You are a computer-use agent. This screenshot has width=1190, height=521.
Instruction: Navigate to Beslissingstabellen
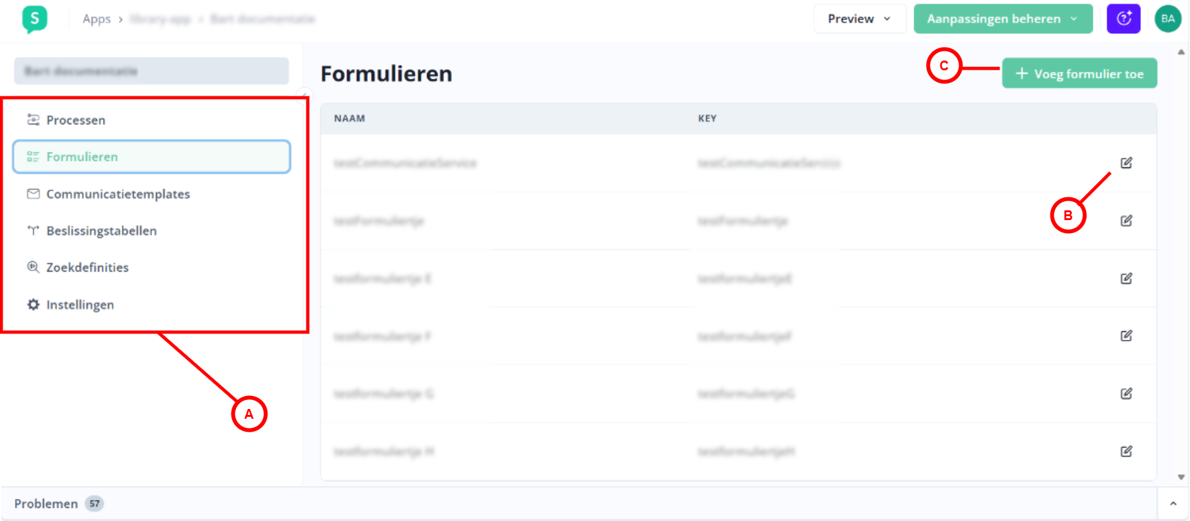(x=101, y=231)
